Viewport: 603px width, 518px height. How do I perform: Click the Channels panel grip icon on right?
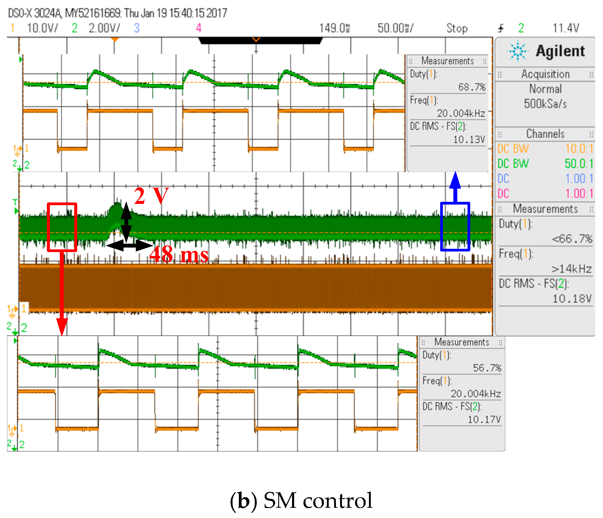(x=591, y=134)
